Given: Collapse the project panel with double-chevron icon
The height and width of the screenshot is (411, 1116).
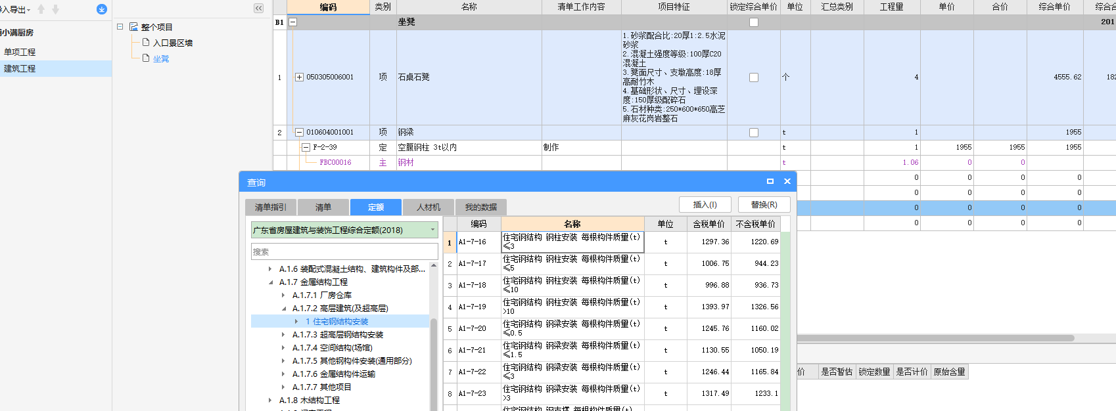Looking at the screenshot, I should [258, 9].
